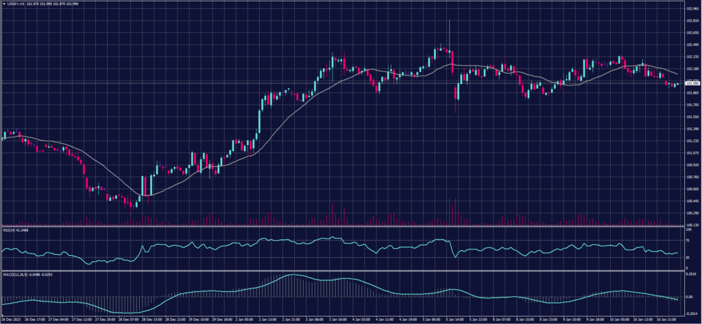The height and width of the screenshot is (324, 702).
Task: Click the separator between RSI and MACD panes
Action: 343,271
